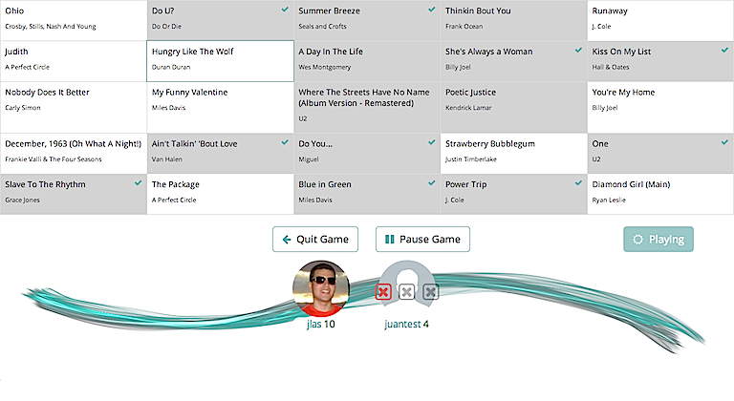Image resolution: width=734 pixels, height=401 pixels.
Task: Select the Ohio song tile
Action: 74,20
